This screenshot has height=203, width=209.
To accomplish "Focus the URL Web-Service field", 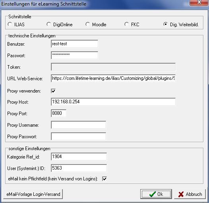I will tap(113, 78).
